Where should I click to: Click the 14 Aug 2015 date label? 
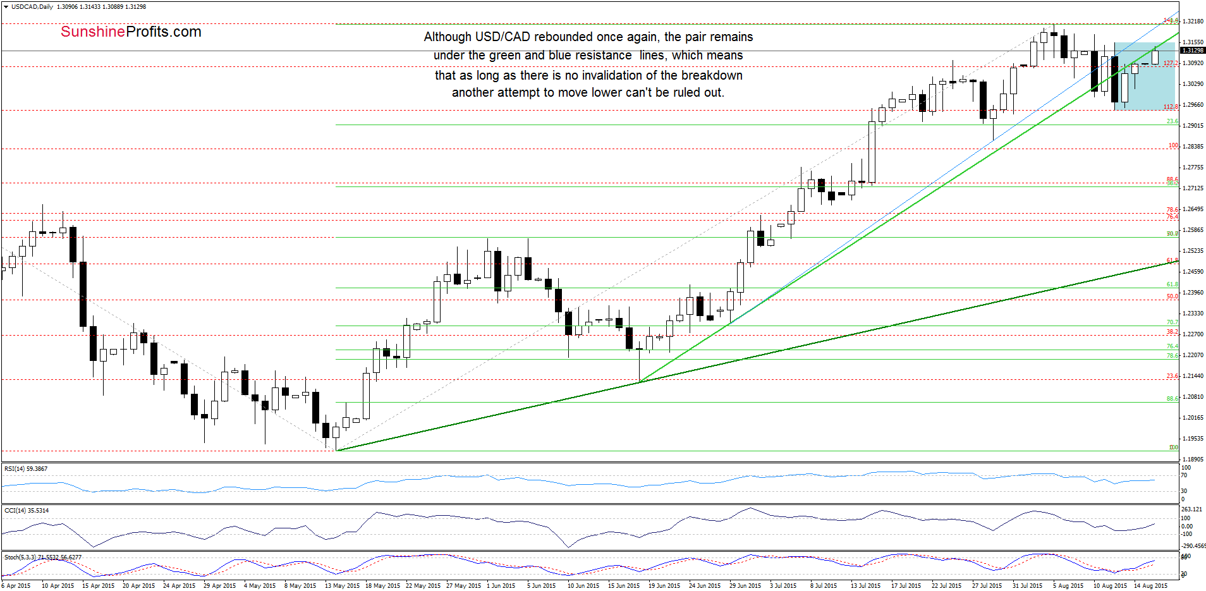tap(1150, 586)
